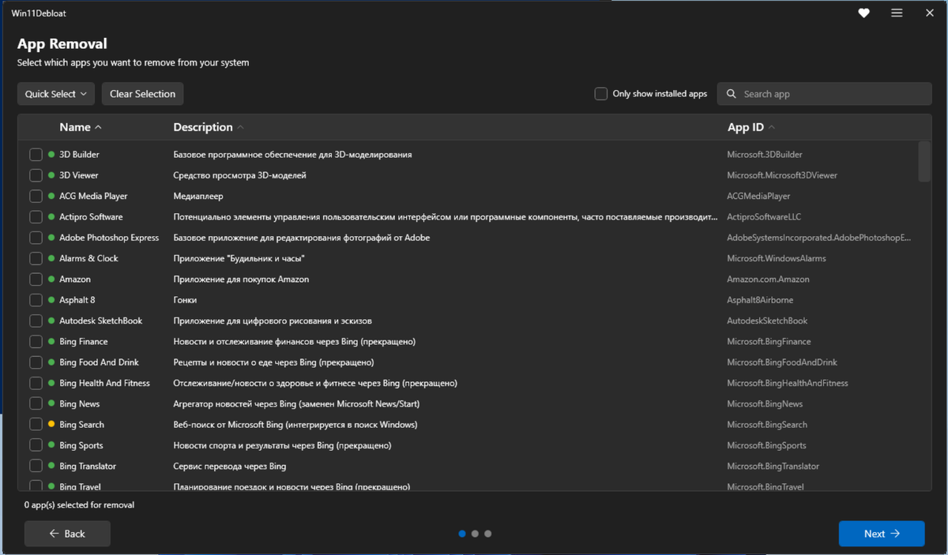
Task: Click the Гонки description text
Action: pos(185,300)
